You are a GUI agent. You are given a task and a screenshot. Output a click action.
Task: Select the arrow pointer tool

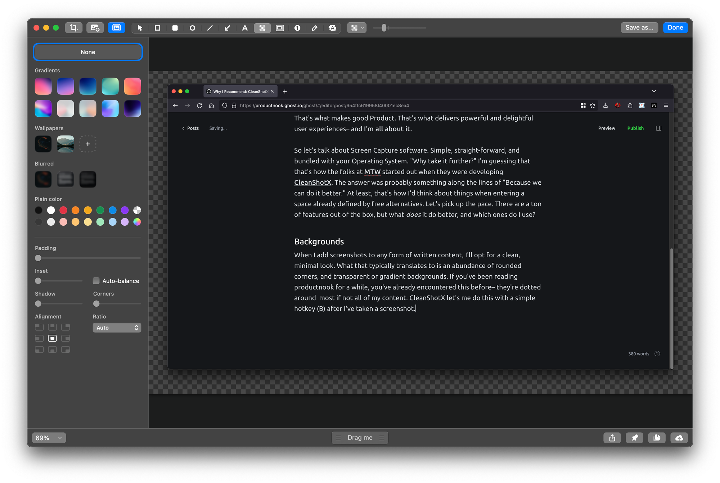[140, 28]
